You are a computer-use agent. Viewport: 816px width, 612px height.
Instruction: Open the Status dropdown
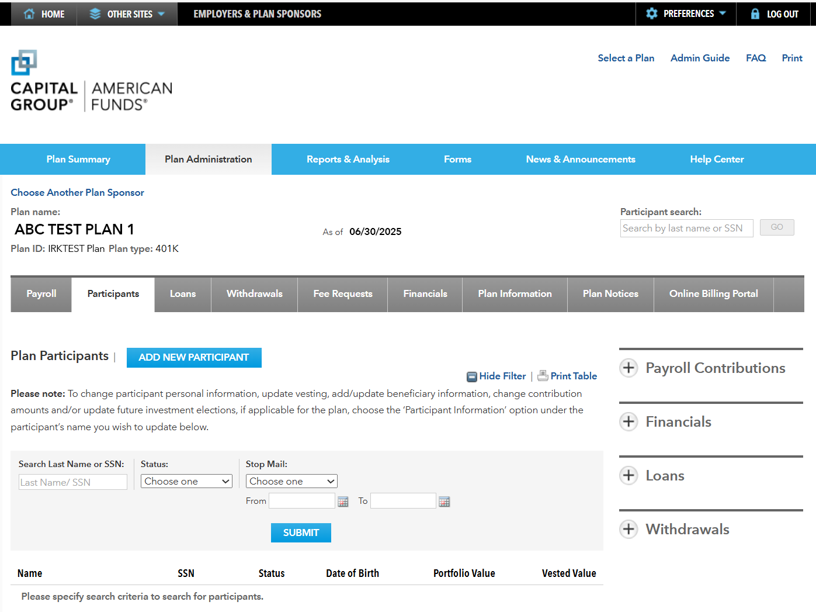pos(186,481)
